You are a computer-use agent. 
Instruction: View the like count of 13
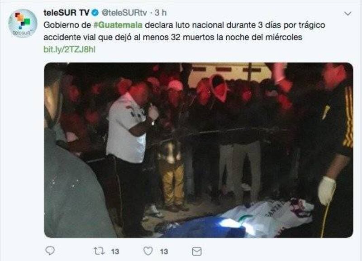tap(164, 251)
